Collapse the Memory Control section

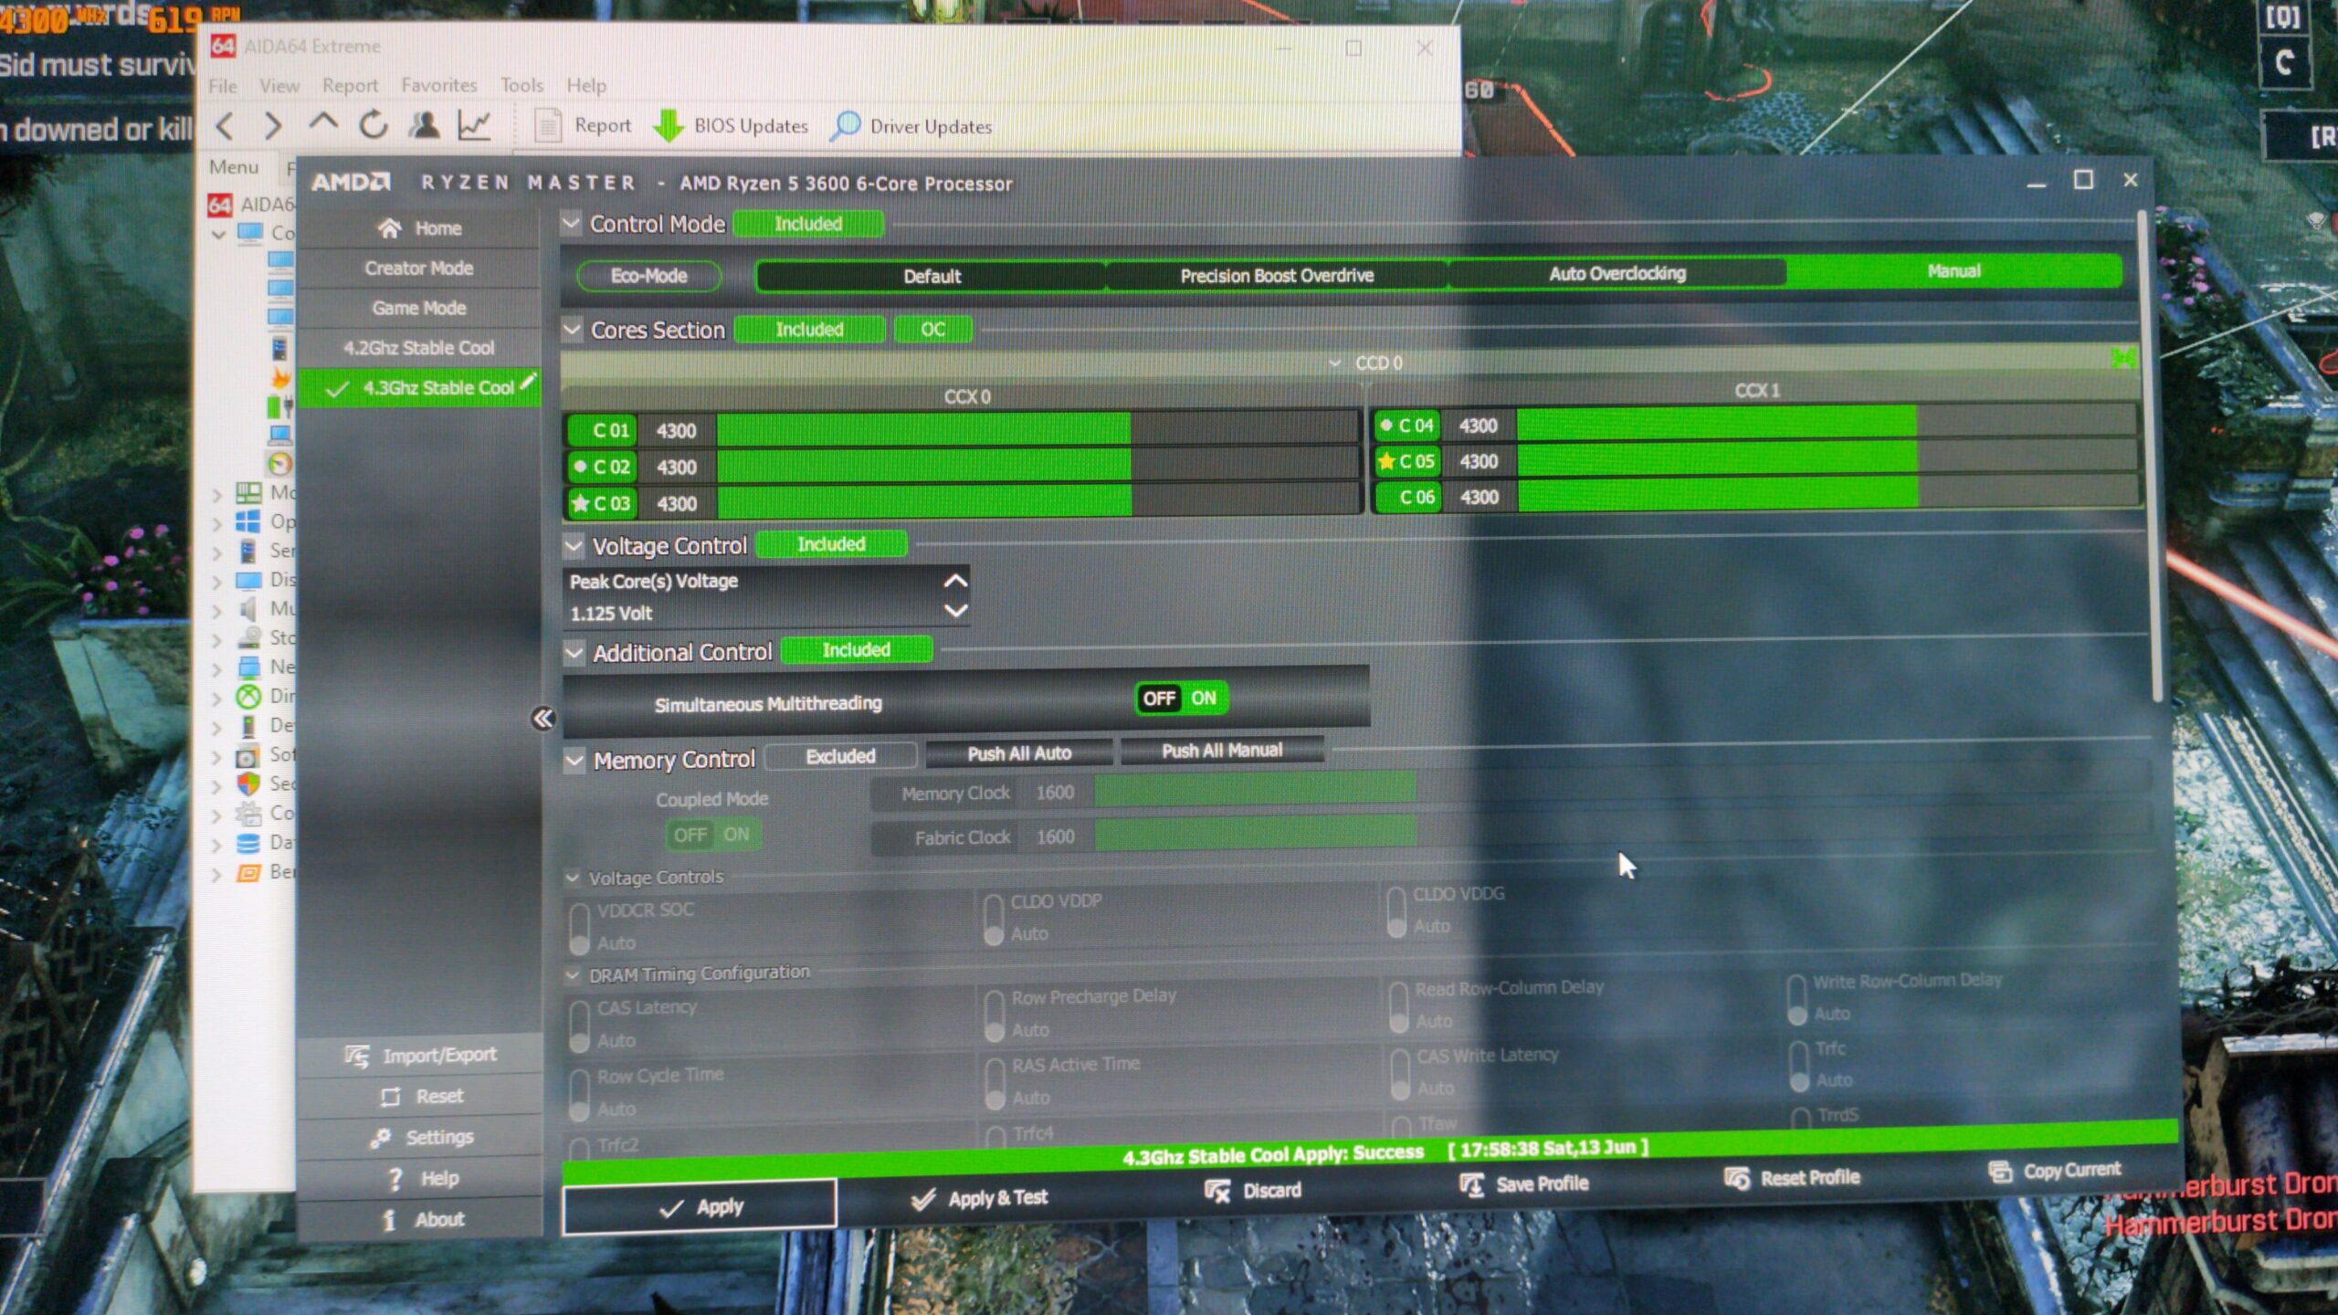click(574, 760)
